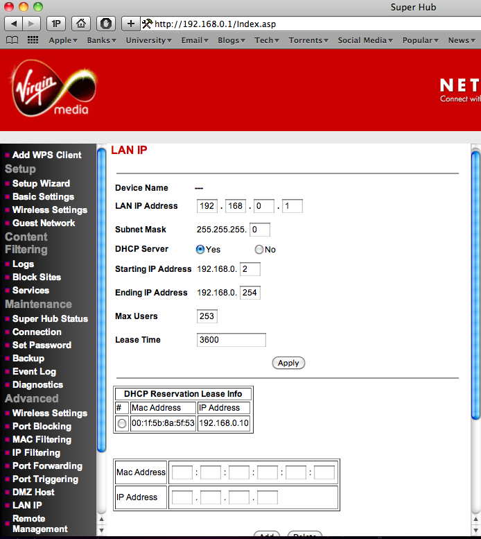Open Remote Management page
The image size is (481, 539).
[x=40, y=524]
